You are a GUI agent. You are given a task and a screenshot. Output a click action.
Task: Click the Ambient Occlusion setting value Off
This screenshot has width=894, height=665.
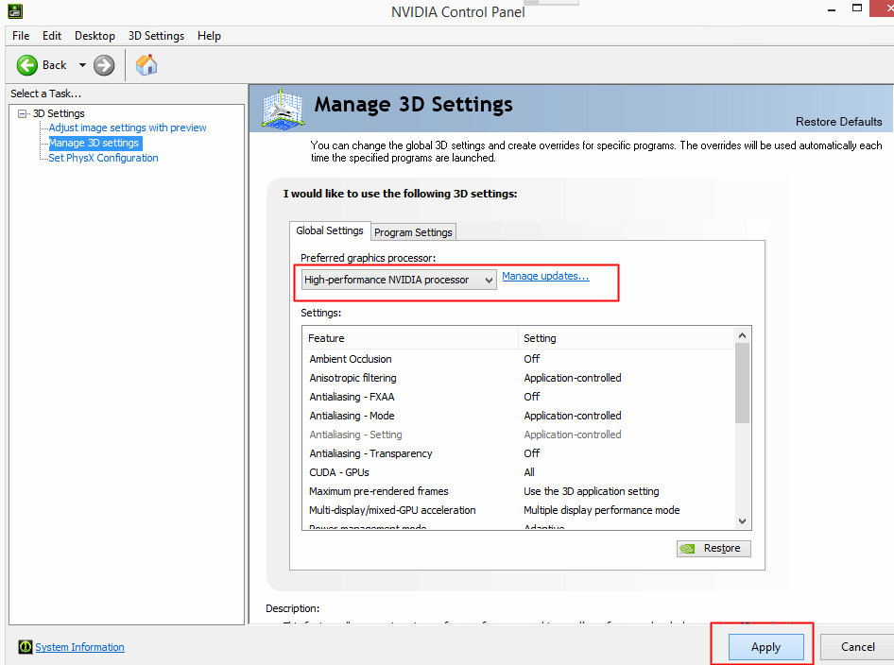click(531, 359)
